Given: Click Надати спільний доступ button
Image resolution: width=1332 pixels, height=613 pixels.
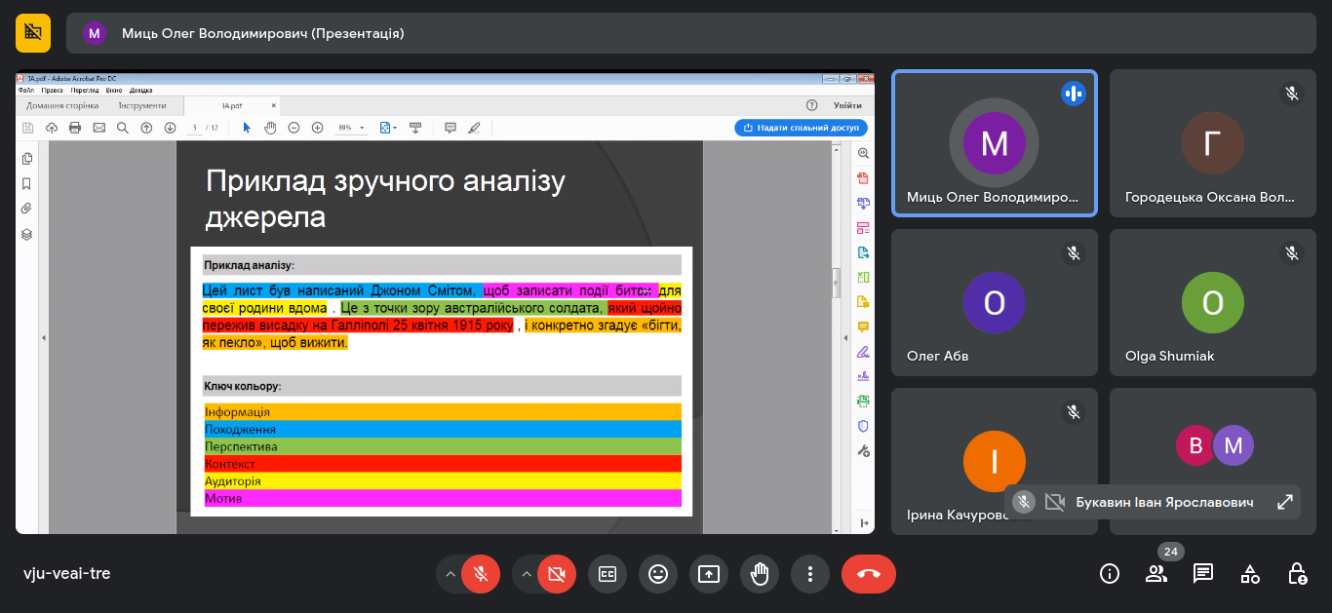Looking at the screenshot, I should point(801,128).
